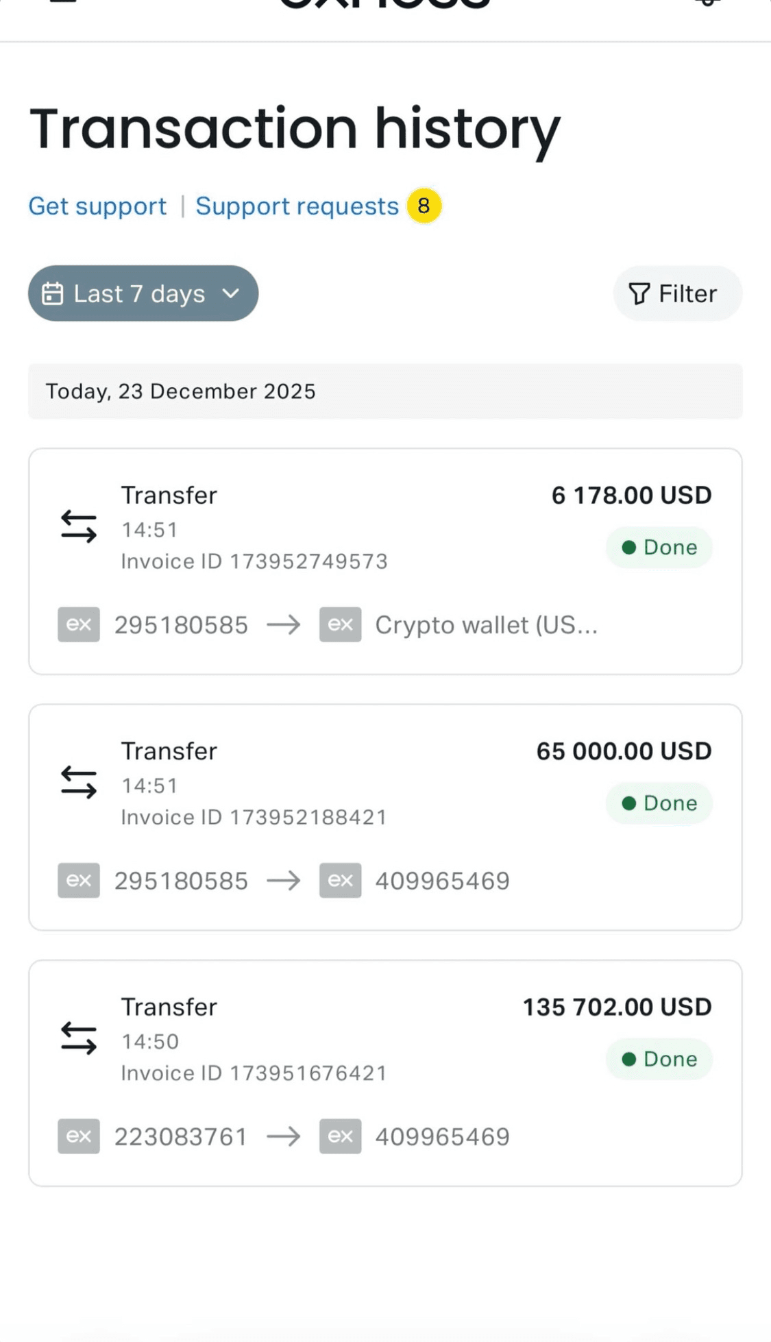The height and width of the screenshot is (1342, 771).
Task: Open the Get support link
Action: tap(97, 206)
